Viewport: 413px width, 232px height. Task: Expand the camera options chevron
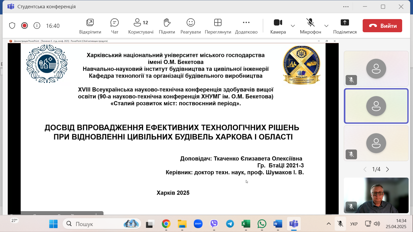click(293, 26)
